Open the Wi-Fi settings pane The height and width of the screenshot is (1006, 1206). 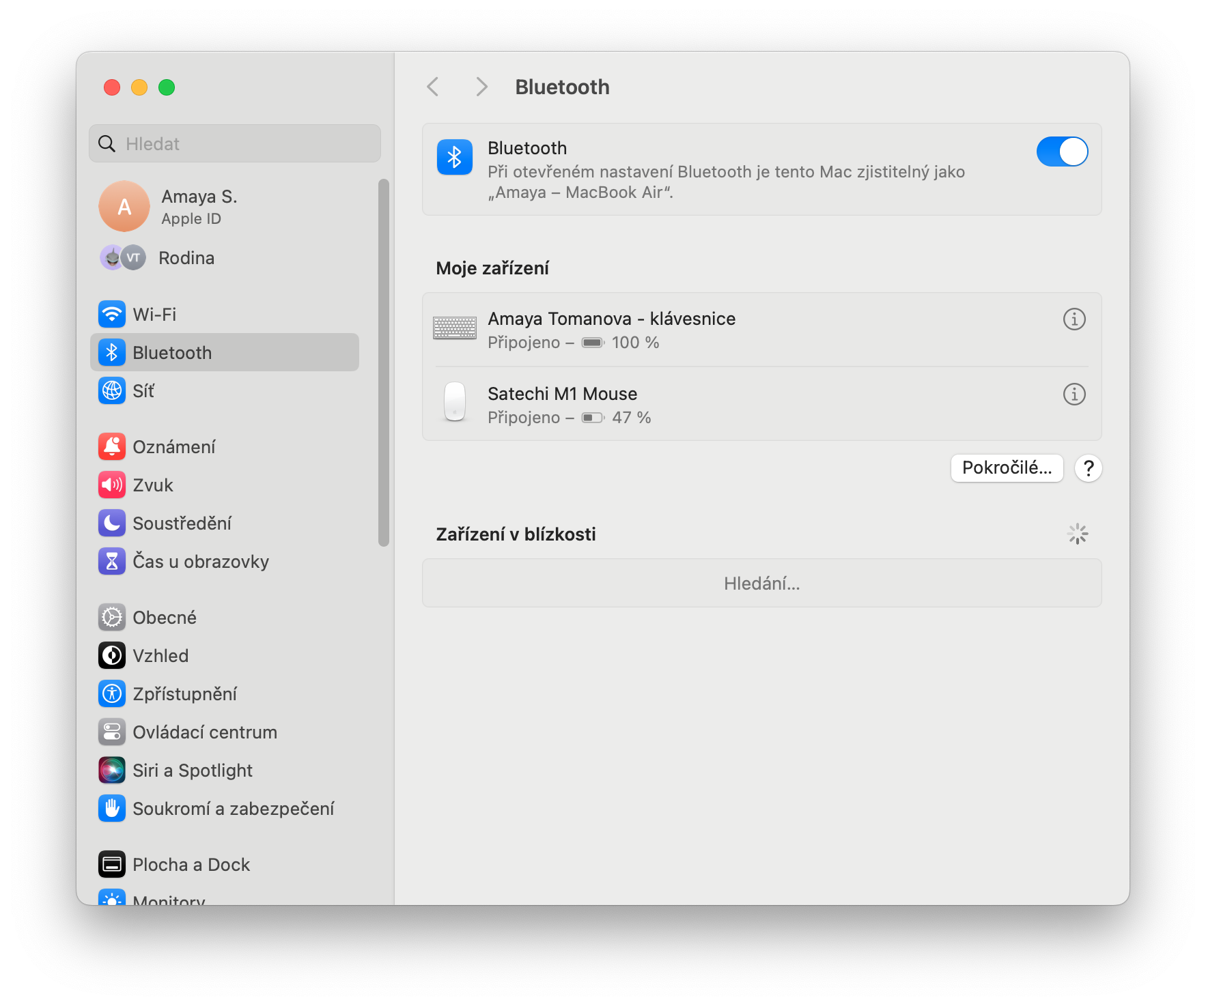pyautogui.click(x=225, y=315)
